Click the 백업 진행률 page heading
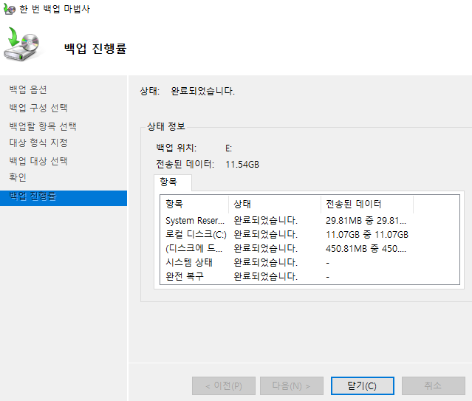Image resolution: width=472 pixels, height=401 pixels. coord(95,49)
